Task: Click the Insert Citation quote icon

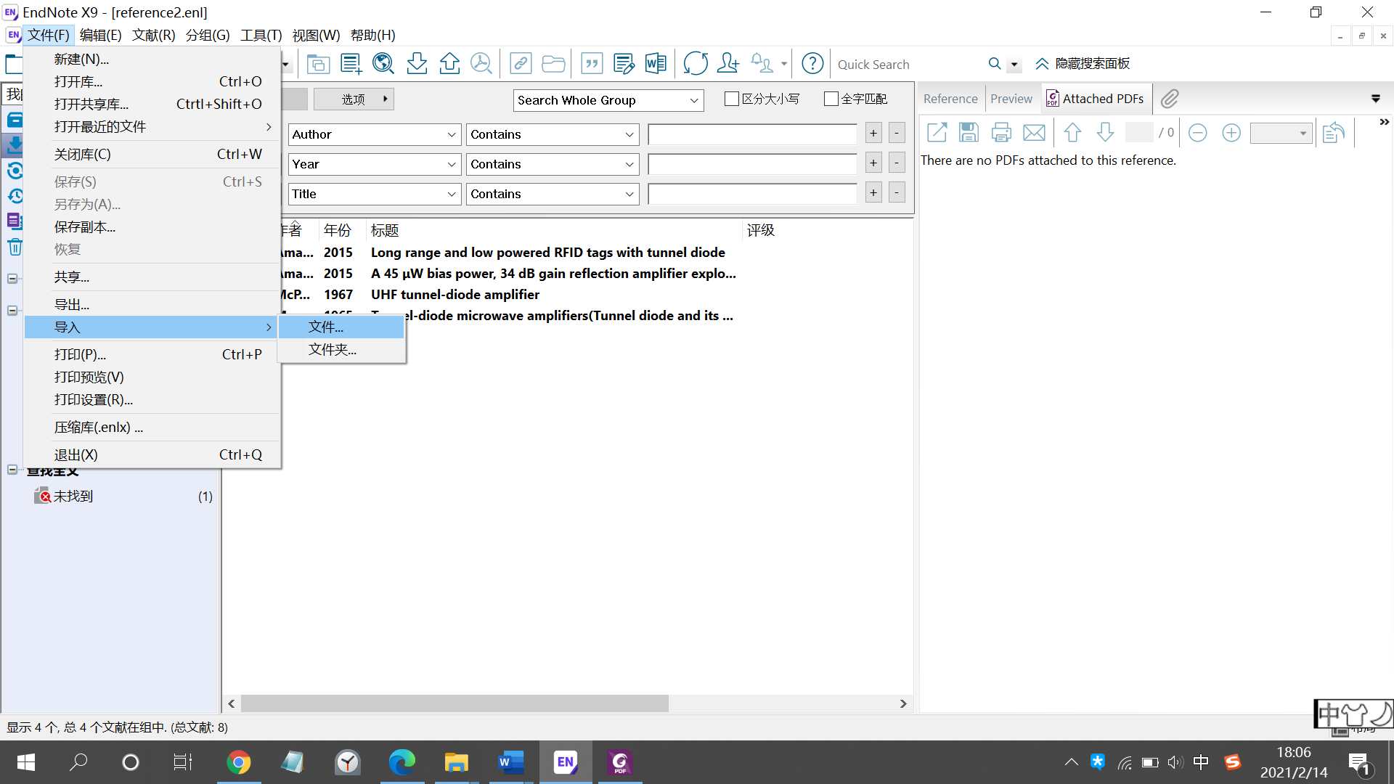Action: pos(592,64)
